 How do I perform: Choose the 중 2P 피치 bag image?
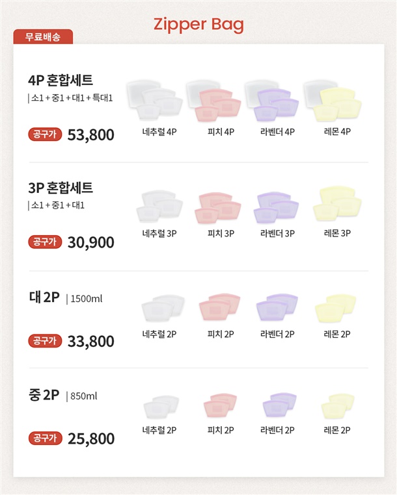pyautogui.click(x=220, y=405)
